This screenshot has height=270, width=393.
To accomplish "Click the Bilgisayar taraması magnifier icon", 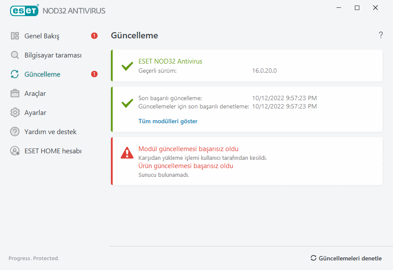I will (x=15, y=55).
